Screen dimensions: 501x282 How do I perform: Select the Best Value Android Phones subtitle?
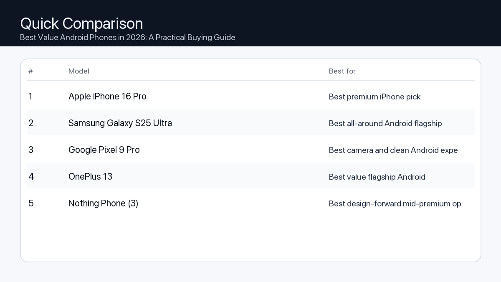(127, 38)
